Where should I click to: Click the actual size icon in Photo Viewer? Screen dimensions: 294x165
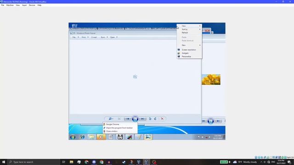[x=119, y=119]
